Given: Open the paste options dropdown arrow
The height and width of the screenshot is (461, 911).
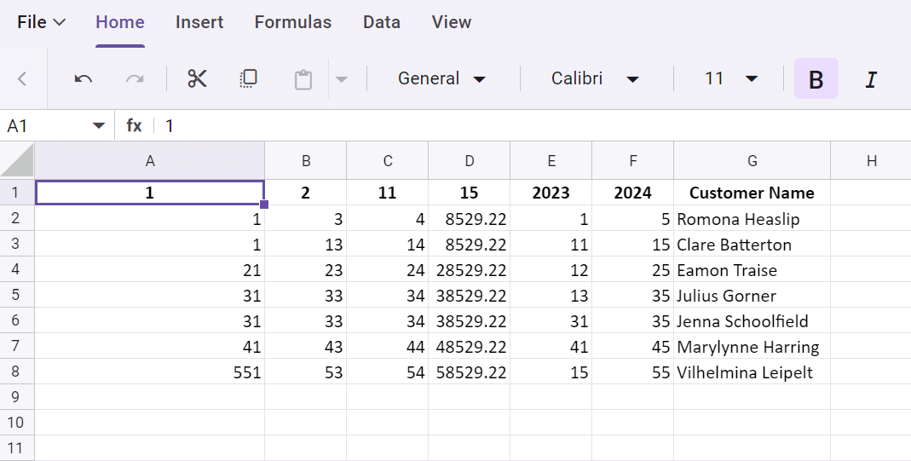Looking at the screenshot, I should click(x=342, y=79).
